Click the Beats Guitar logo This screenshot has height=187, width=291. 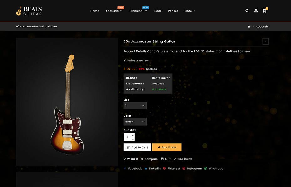[29, 11]
